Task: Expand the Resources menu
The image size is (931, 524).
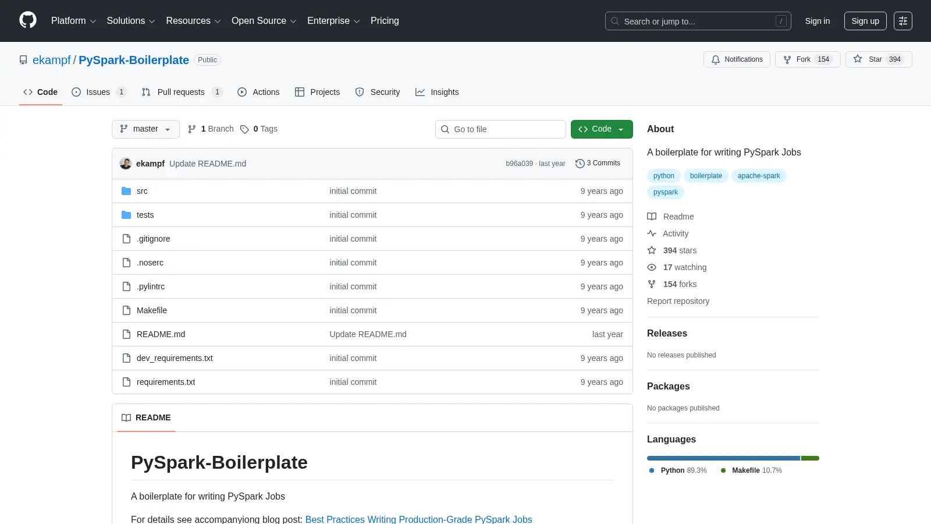Action: (193, 21)
